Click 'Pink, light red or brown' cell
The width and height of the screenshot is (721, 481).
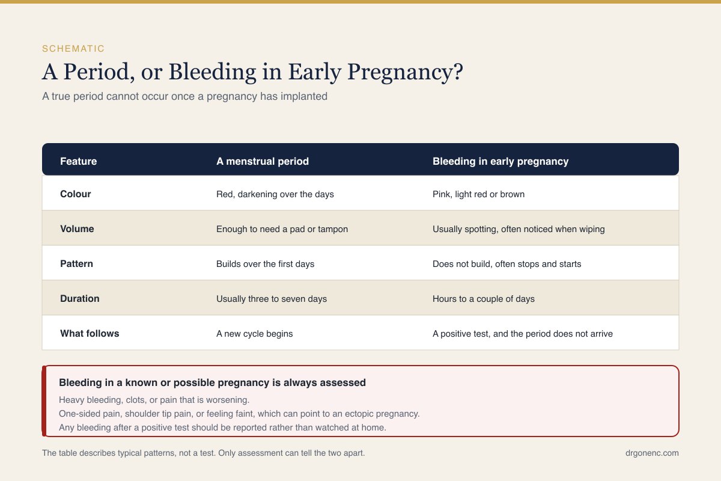coord(478,194)
